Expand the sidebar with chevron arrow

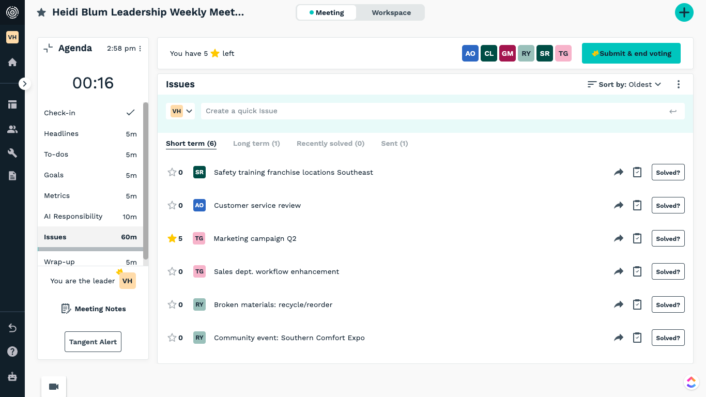25,84
